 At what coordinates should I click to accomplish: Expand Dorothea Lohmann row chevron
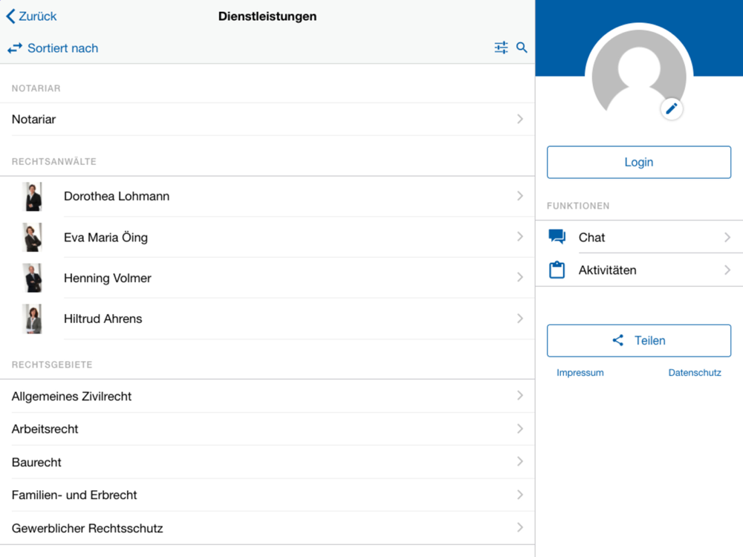(520, 195)
